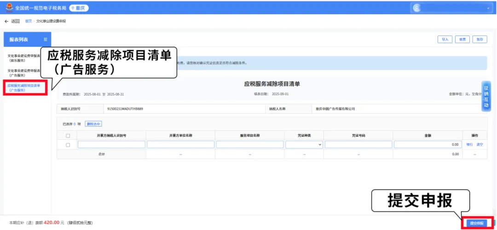Click the 提交申报 submit button

click(x=476, y=223)
